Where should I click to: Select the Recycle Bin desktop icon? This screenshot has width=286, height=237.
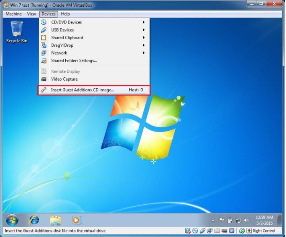16,32
